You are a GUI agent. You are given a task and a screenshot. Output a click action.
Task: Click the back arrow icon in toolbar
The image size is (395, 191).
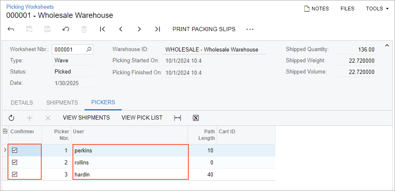(x=11, y=29)
